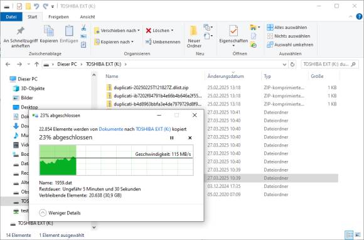Open the Dokumente source link
Image resolution: width=364 pixels, height=240 pixels.
tap(111, 129)
